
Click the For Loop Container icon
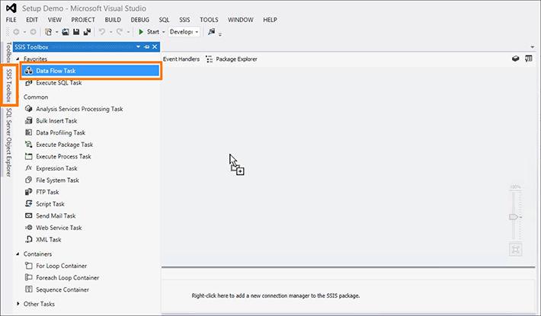pos(29,266)
